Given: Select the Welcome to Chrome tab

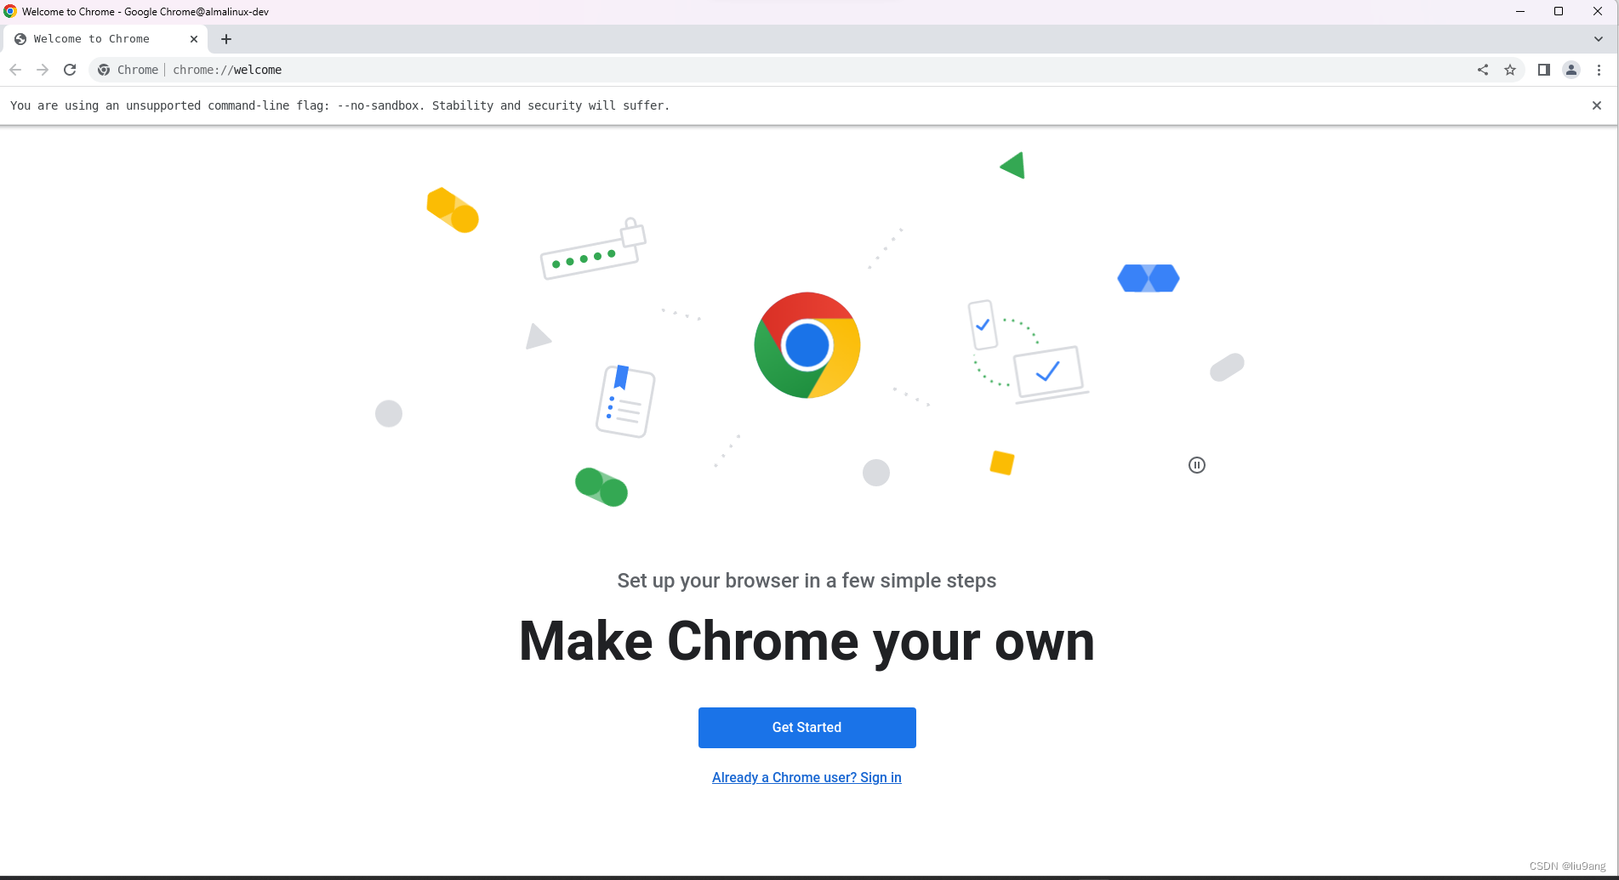Looking at the screenshot, I should [x=105, y=39].
